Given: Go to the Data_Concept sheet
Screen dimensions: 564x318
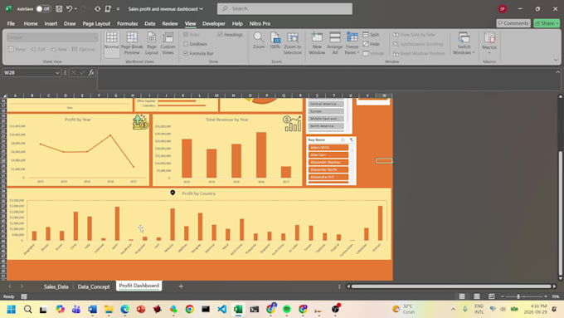Looking at the screenshot, I should [x=94, y=286].
